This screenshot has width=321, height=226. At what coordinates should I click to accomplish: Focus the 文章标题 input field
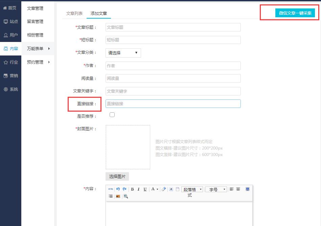click(173, 27)
